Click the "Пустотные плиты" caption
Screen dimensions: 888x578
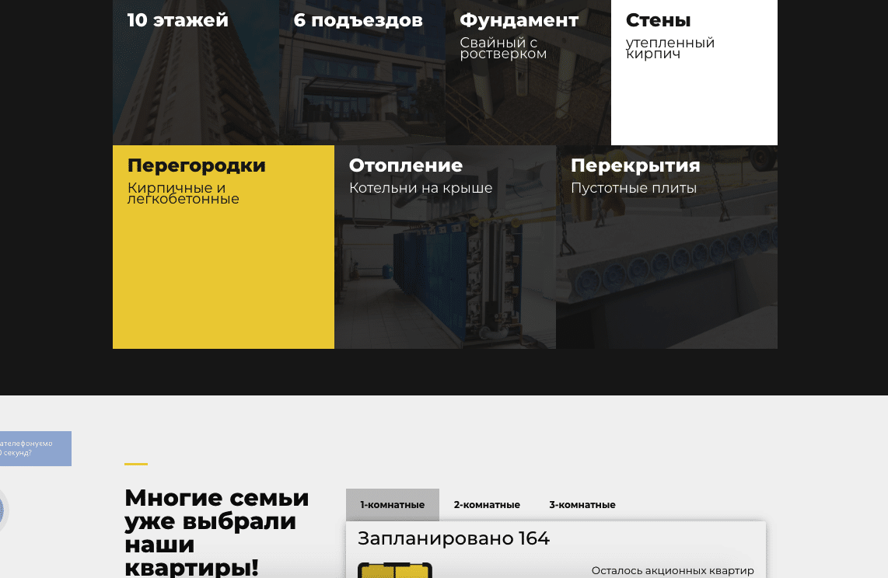pyautogui.click(x=633, y=188)
